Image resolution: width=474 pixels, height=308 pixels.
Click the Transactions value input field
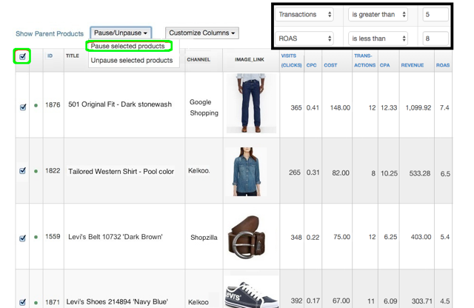[x=435, y=14]
